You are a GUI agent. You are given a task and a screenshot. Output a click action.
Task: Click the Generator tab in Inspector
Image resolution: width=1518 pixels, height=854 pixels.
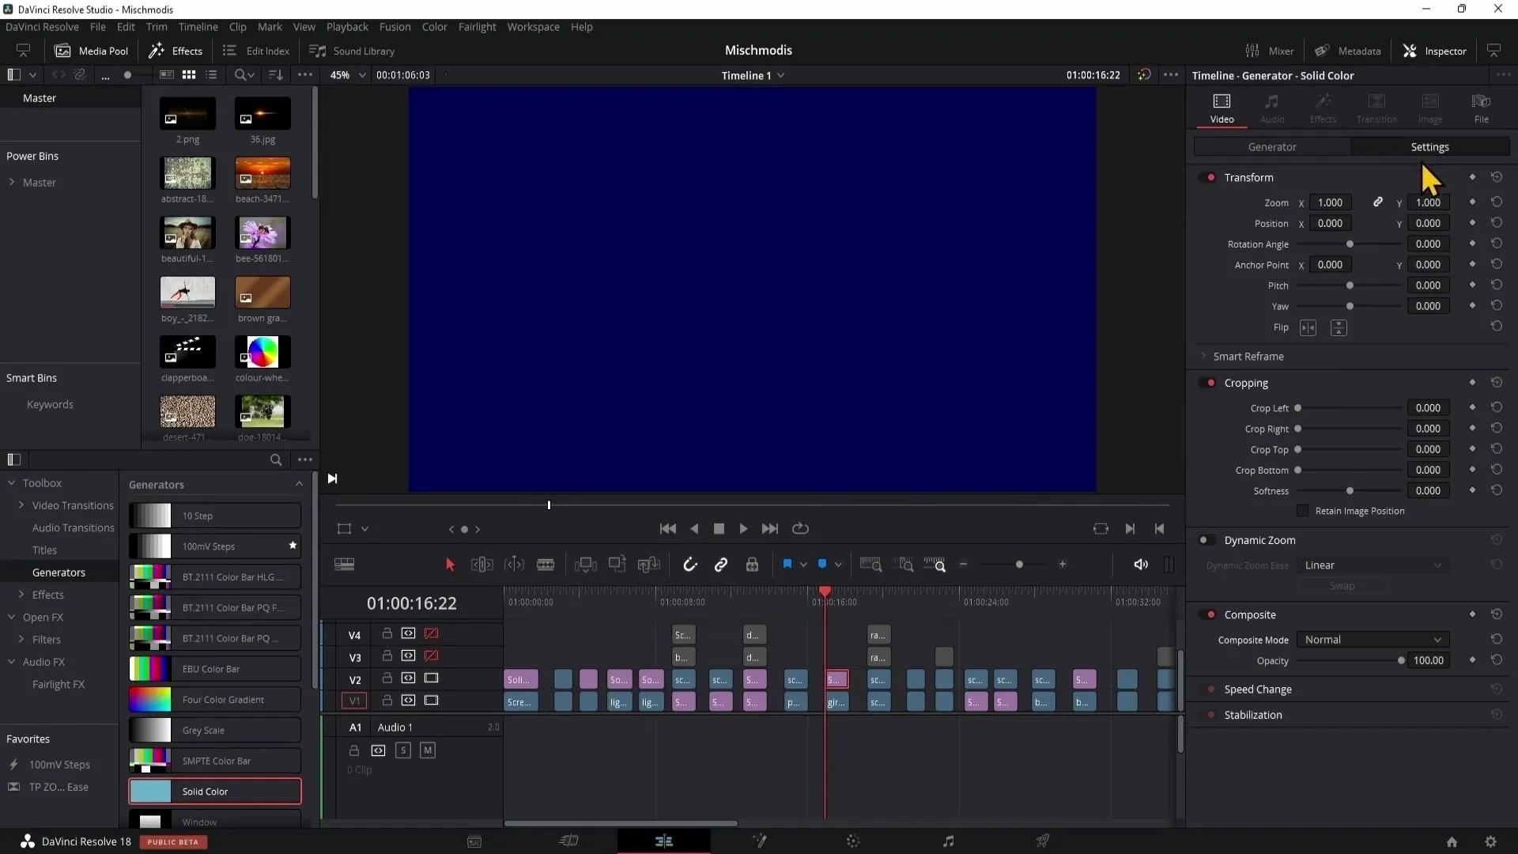click(1272, 146)
